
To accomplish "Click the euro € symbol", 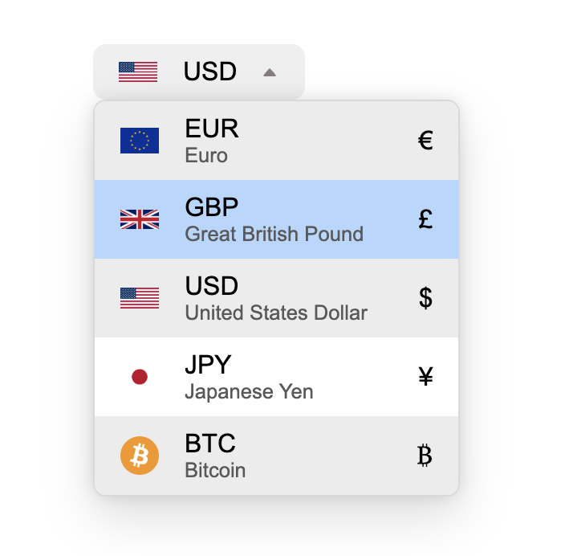I will point(425,141).
